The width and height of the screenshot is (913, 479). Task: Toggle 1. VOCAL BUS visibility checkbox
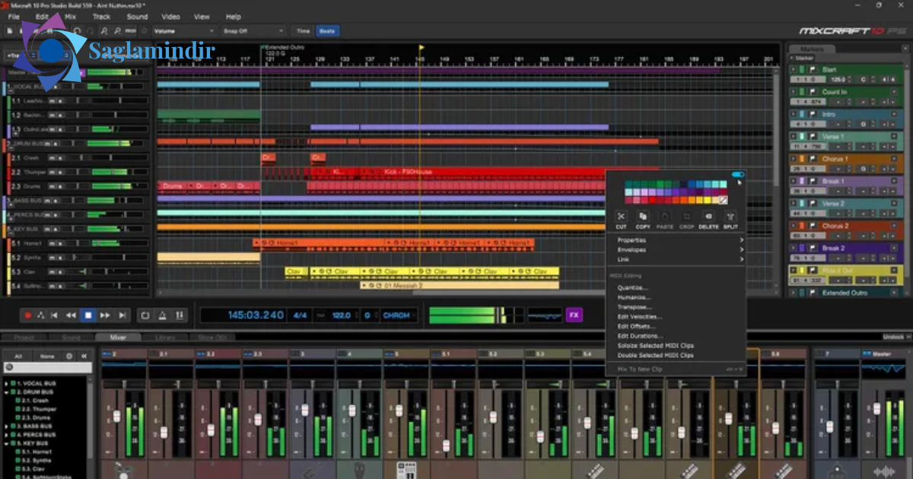[11, 383]
